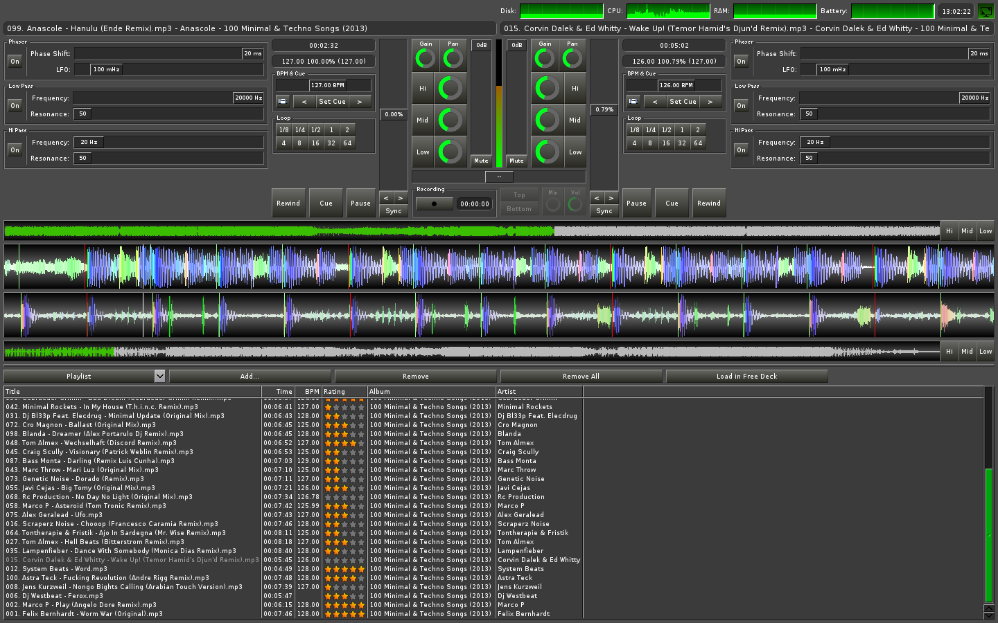This screenshot has width=998, height=623.
Task: Click the right deck Low EQ knob
Action: pyautogui.click(x=547, y=152)
